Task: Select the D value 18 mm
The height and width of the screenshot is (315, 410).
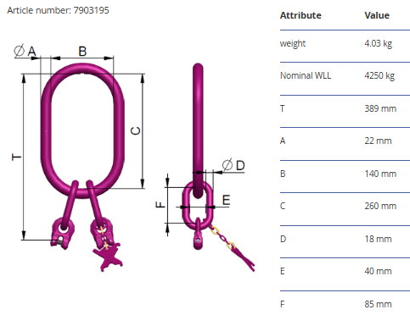Action: click(378, 239)
